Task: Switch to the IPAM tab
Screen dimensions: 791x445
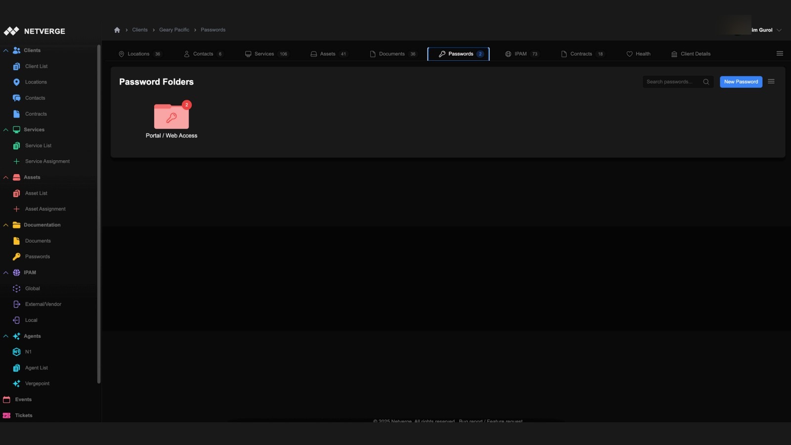Action: [x=521, y=53]
